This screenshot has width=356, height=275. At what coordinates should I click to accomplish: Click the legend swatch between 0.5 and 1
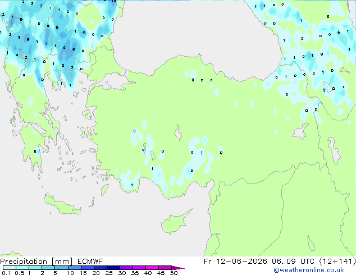(x=22, y=268)
